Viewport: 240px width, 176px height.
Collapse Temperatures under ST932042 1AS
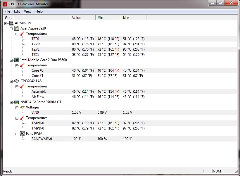pyautogui.click(x=17, y=87)
